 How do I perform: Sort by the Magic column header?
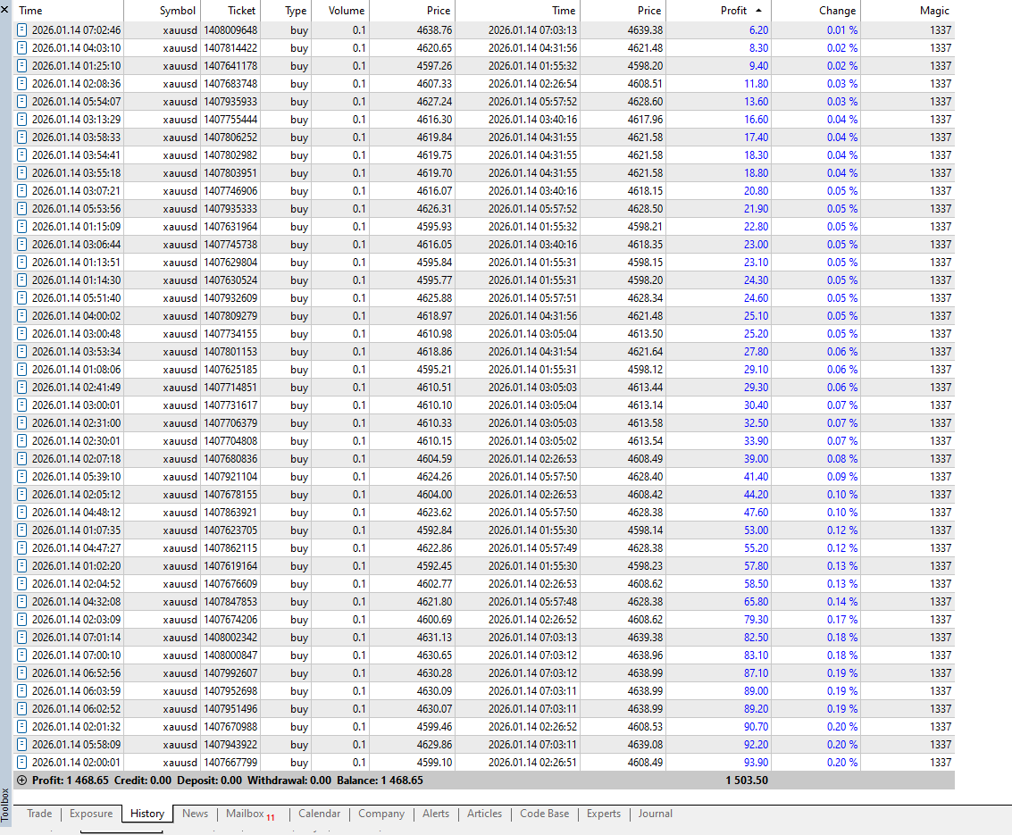tap(908, 11)
